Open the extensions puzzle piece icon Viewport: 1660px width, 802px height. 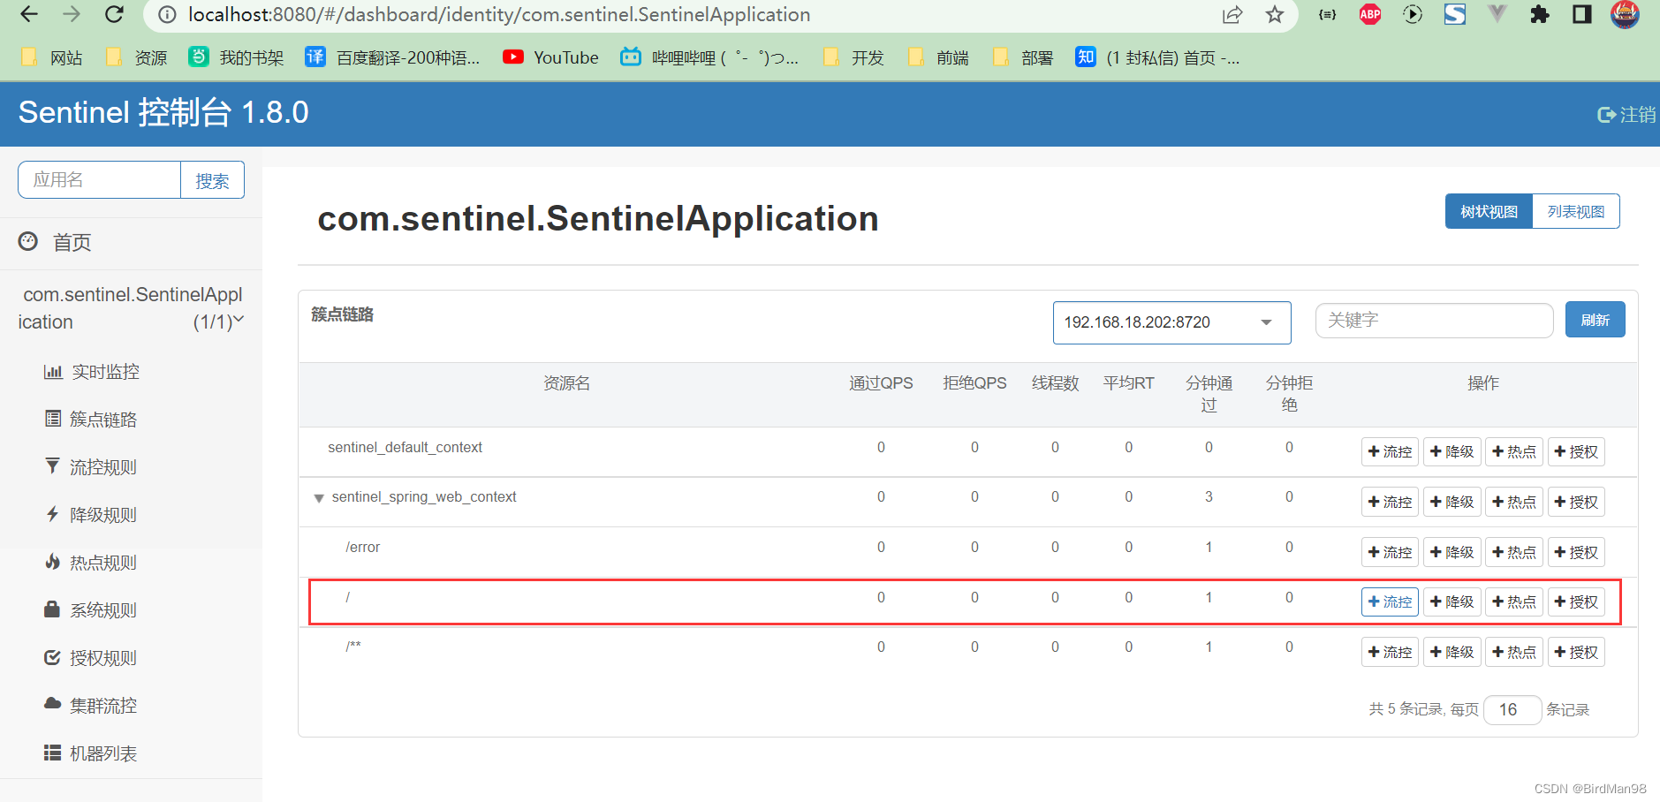[x=1540, y=14]
